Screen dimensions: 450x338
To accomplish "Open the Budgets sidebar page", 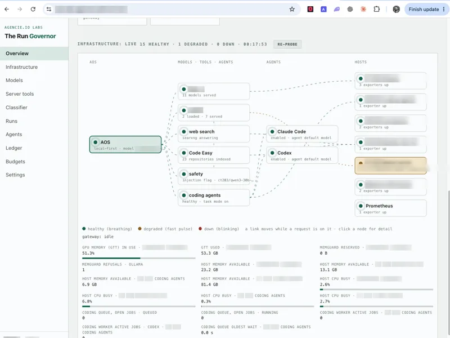I will click(x=34, y=161).
